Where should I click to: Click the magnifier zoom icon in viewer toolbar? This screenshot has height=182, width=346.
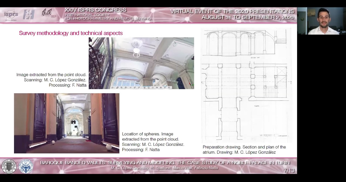[121, 87]
